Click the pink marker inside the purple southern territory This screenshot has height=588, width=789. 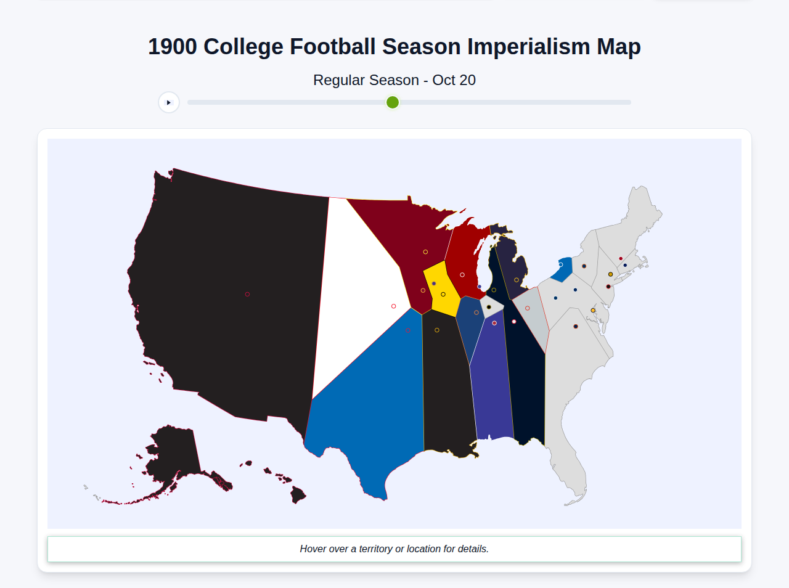pyautogui.click(x=494, y=323)
